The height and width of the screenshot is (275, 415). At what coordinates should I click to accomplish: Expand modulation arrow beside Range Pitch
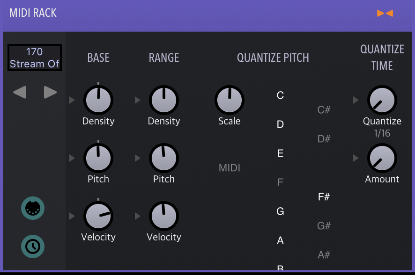[x=138, y=158]
